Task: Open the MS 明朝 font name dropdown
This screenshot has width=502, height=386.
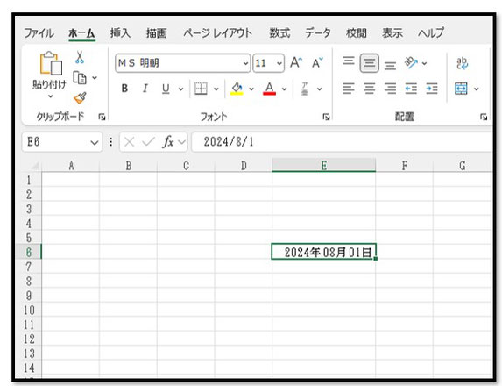Action: coord(245,63)
